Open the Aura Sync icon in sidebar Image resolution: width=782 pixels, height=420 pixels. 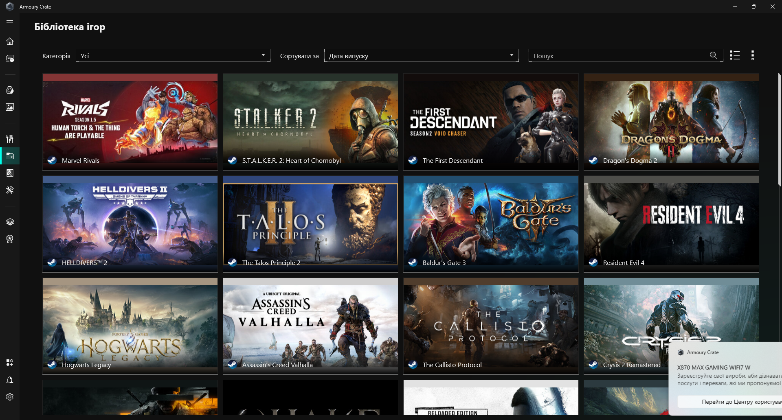[x=10, y=90]
